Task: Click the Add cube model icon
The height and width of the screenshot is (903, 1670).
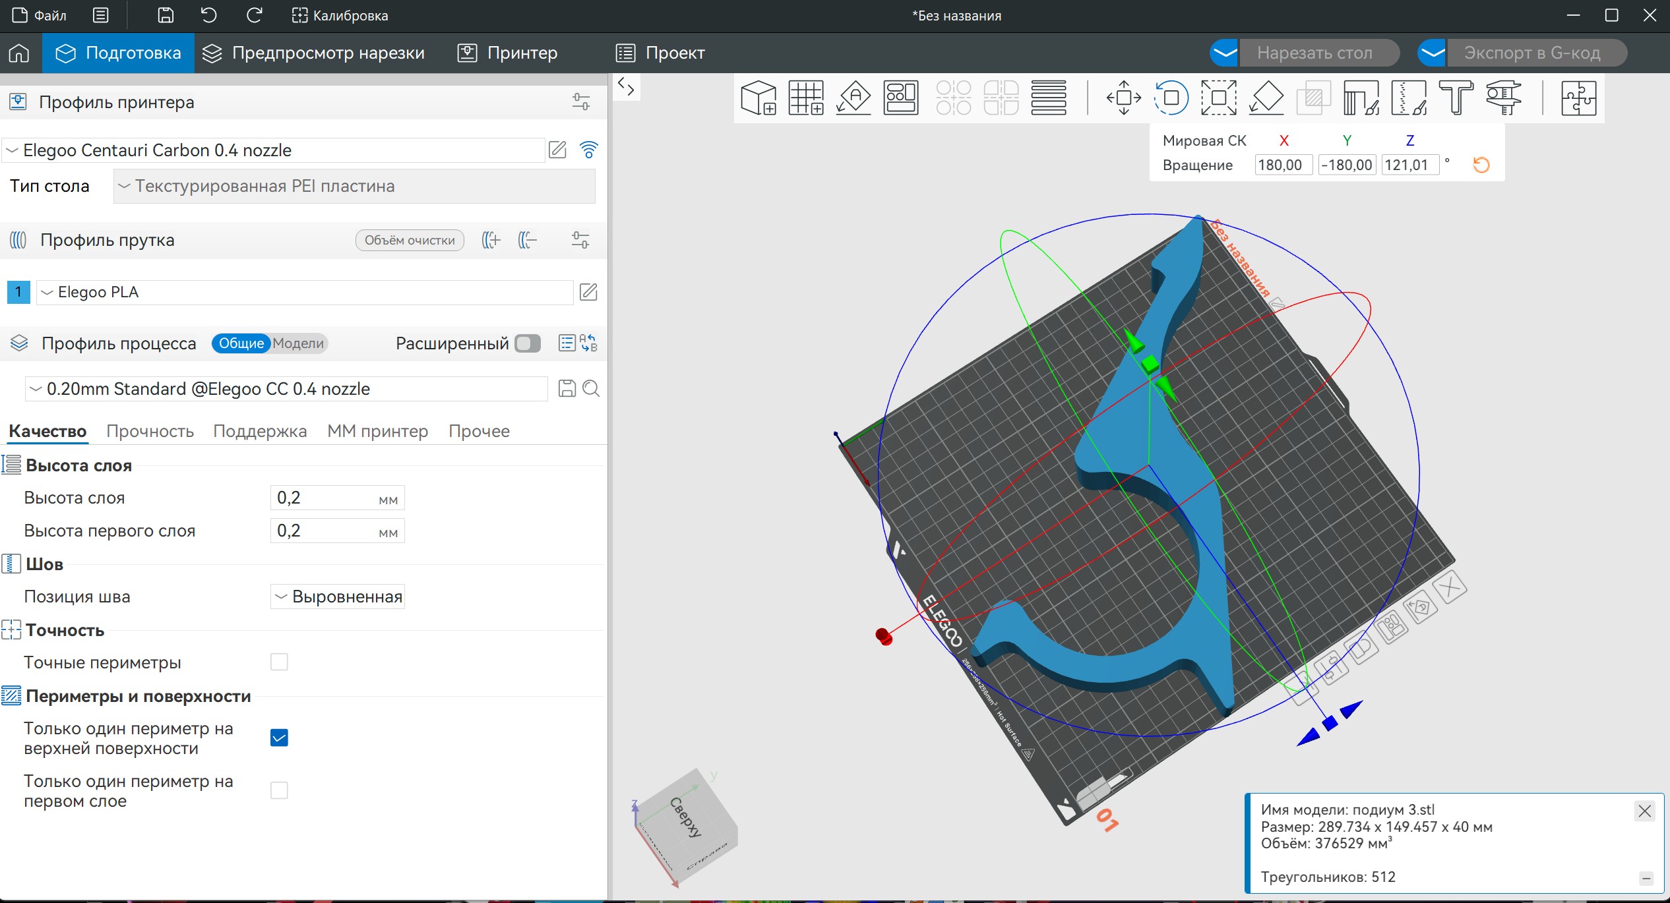Action: pos(758,98)
